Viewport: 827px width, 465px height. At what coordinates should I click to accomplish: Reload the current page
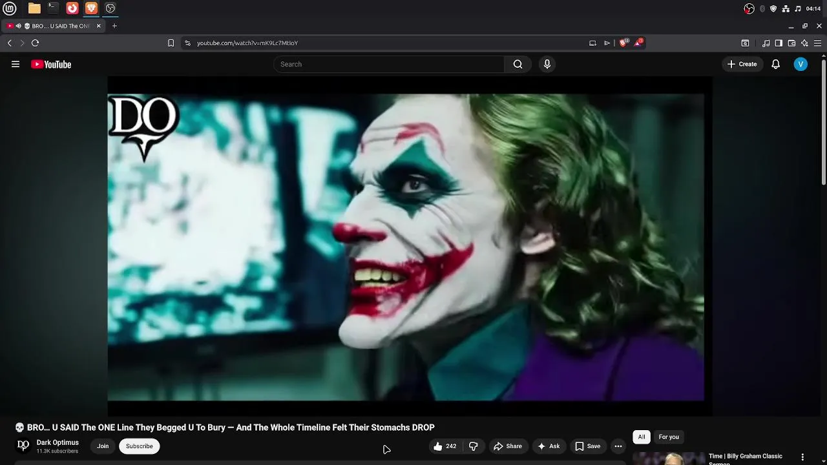35,43
